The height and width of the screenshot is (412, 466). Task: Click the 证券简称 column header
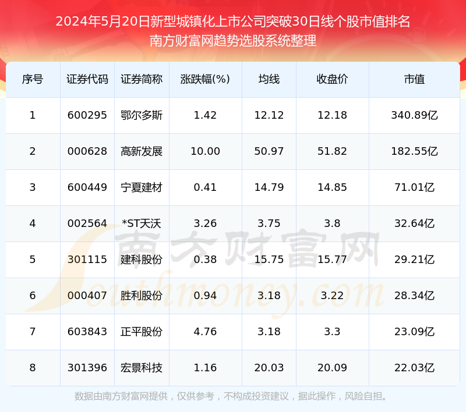coord(142,79)
